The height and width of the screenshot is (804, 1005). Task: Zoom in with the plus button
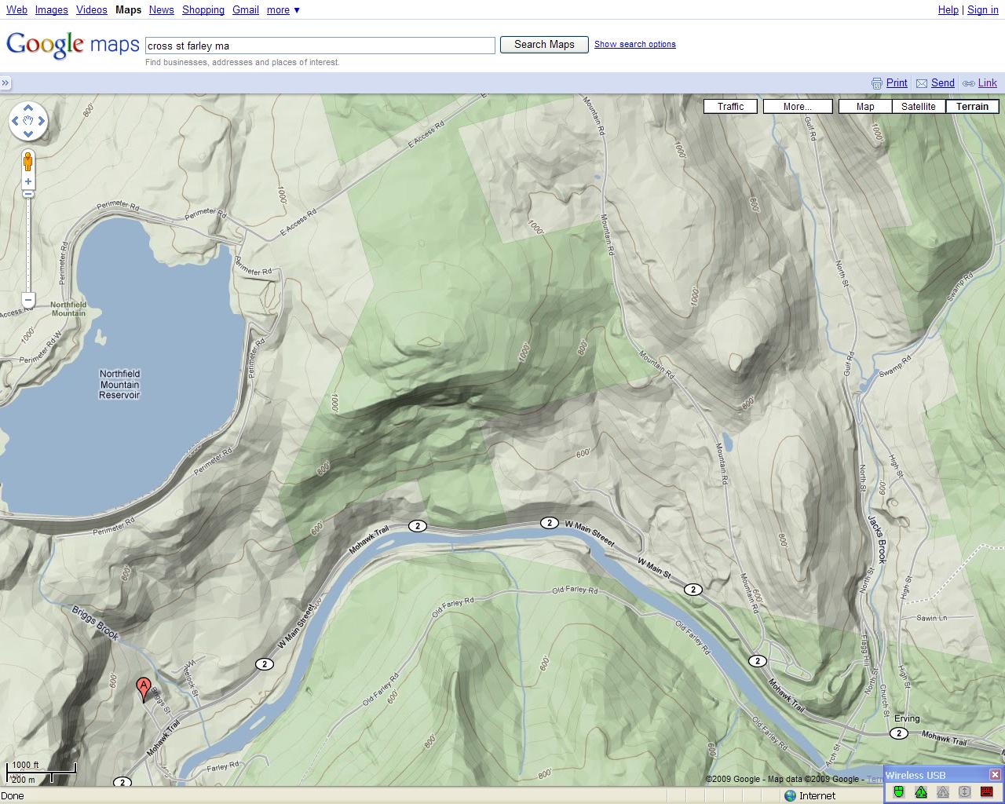point(28,181)
